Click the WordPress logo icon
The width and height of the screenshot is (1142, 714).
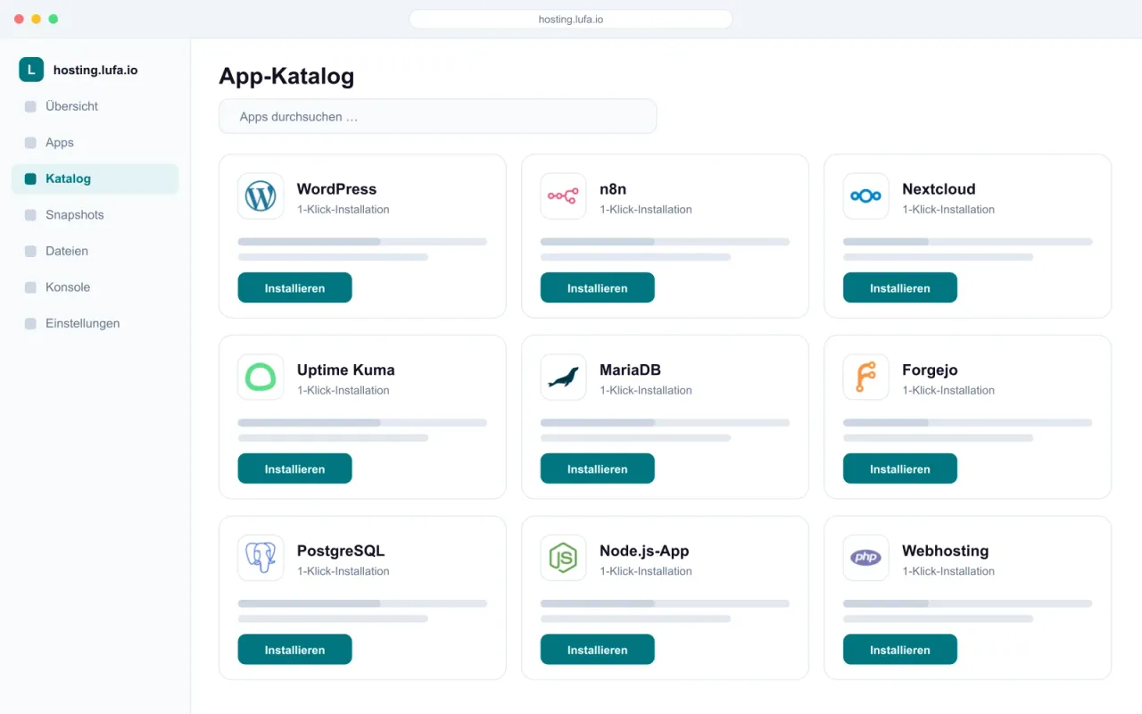(x=261, y=196)
